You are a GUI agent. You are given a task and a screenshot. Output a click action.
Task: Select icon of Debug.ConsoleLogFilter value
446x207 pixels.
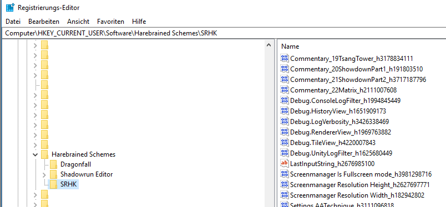pos(285,101)
